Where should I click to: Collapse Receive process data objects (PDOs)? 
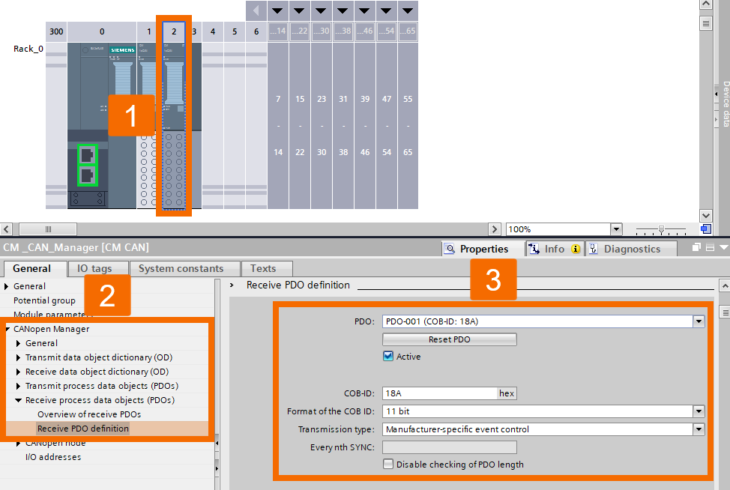[x=18, y=400]
